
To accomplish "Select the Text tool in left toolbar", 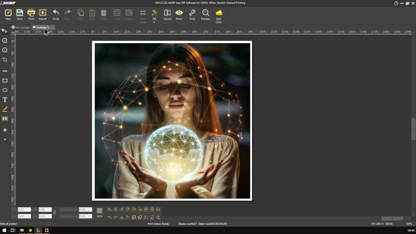I will [x=5, y=100].
